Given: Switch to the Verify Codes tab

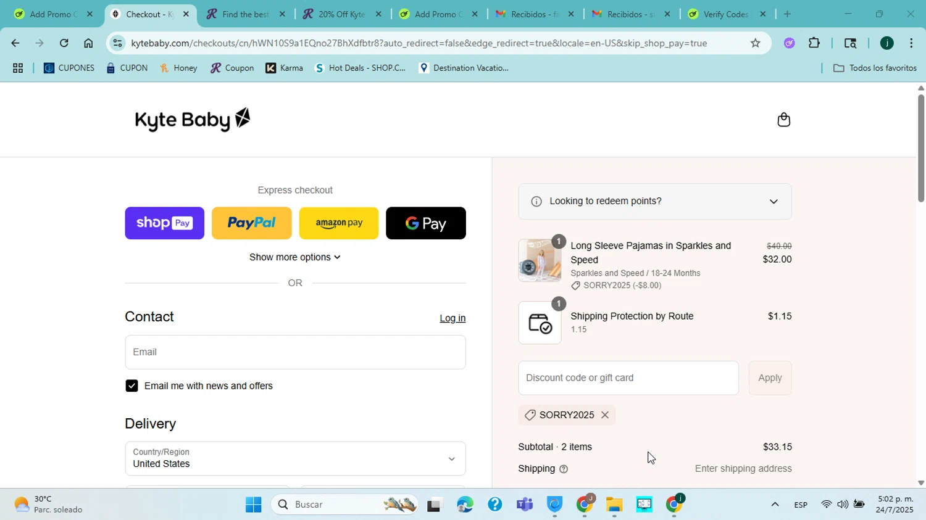Looking at the screenshot, I should tap(727, 14).
